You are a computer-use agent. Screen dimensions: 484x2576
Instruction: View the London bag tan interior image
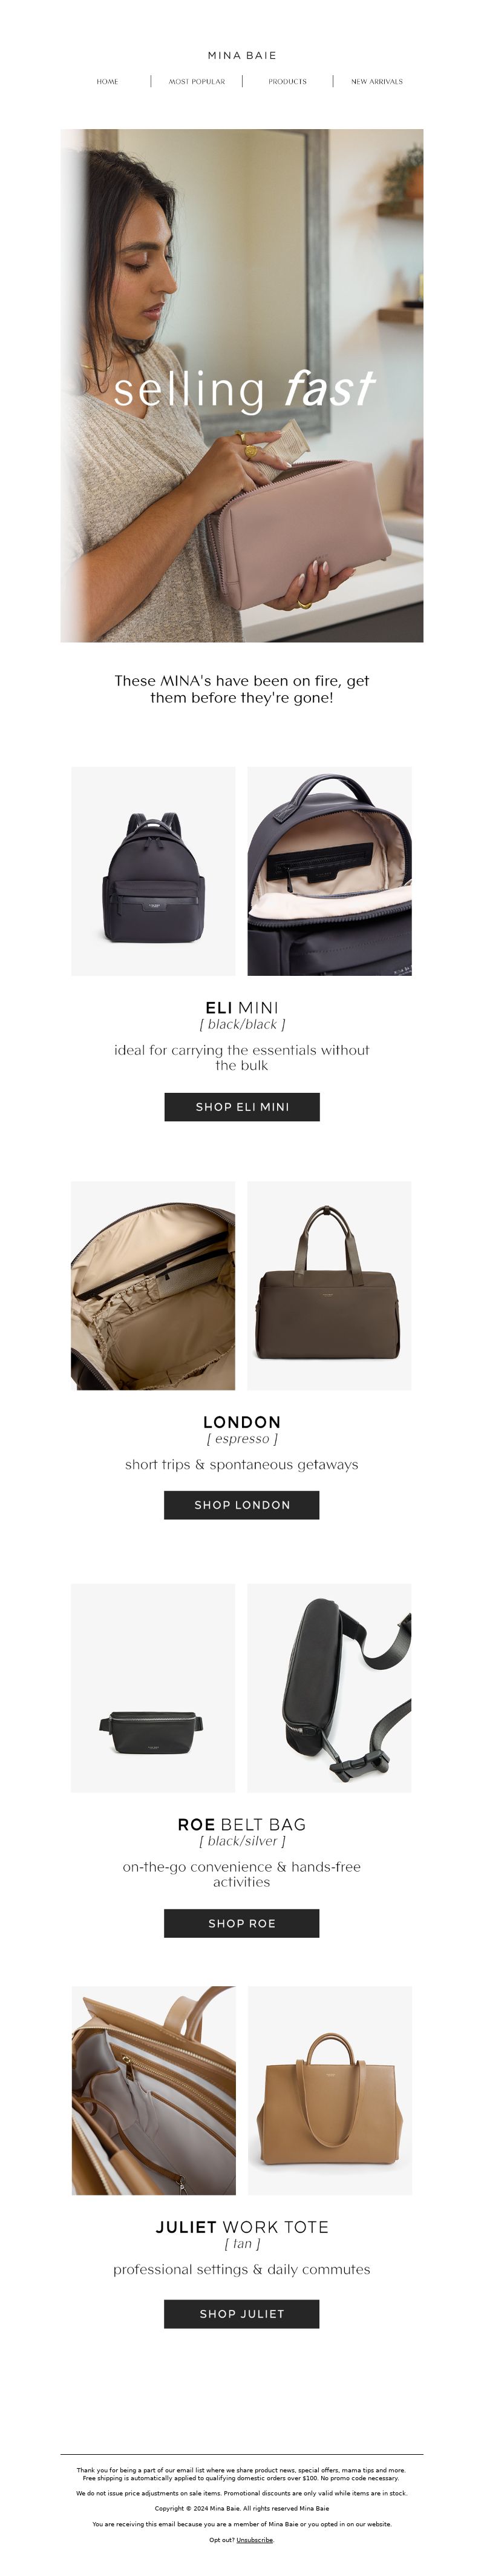point(154,1285)
